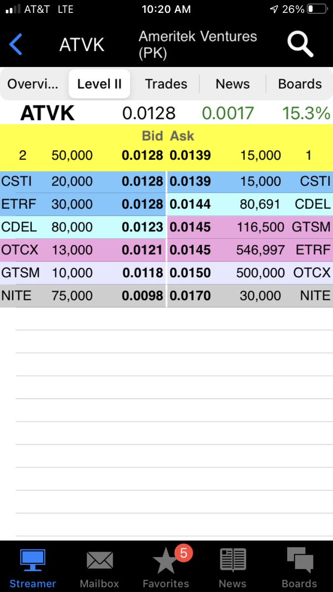Tap the NITE ask price 0.0170

point(190,296)
